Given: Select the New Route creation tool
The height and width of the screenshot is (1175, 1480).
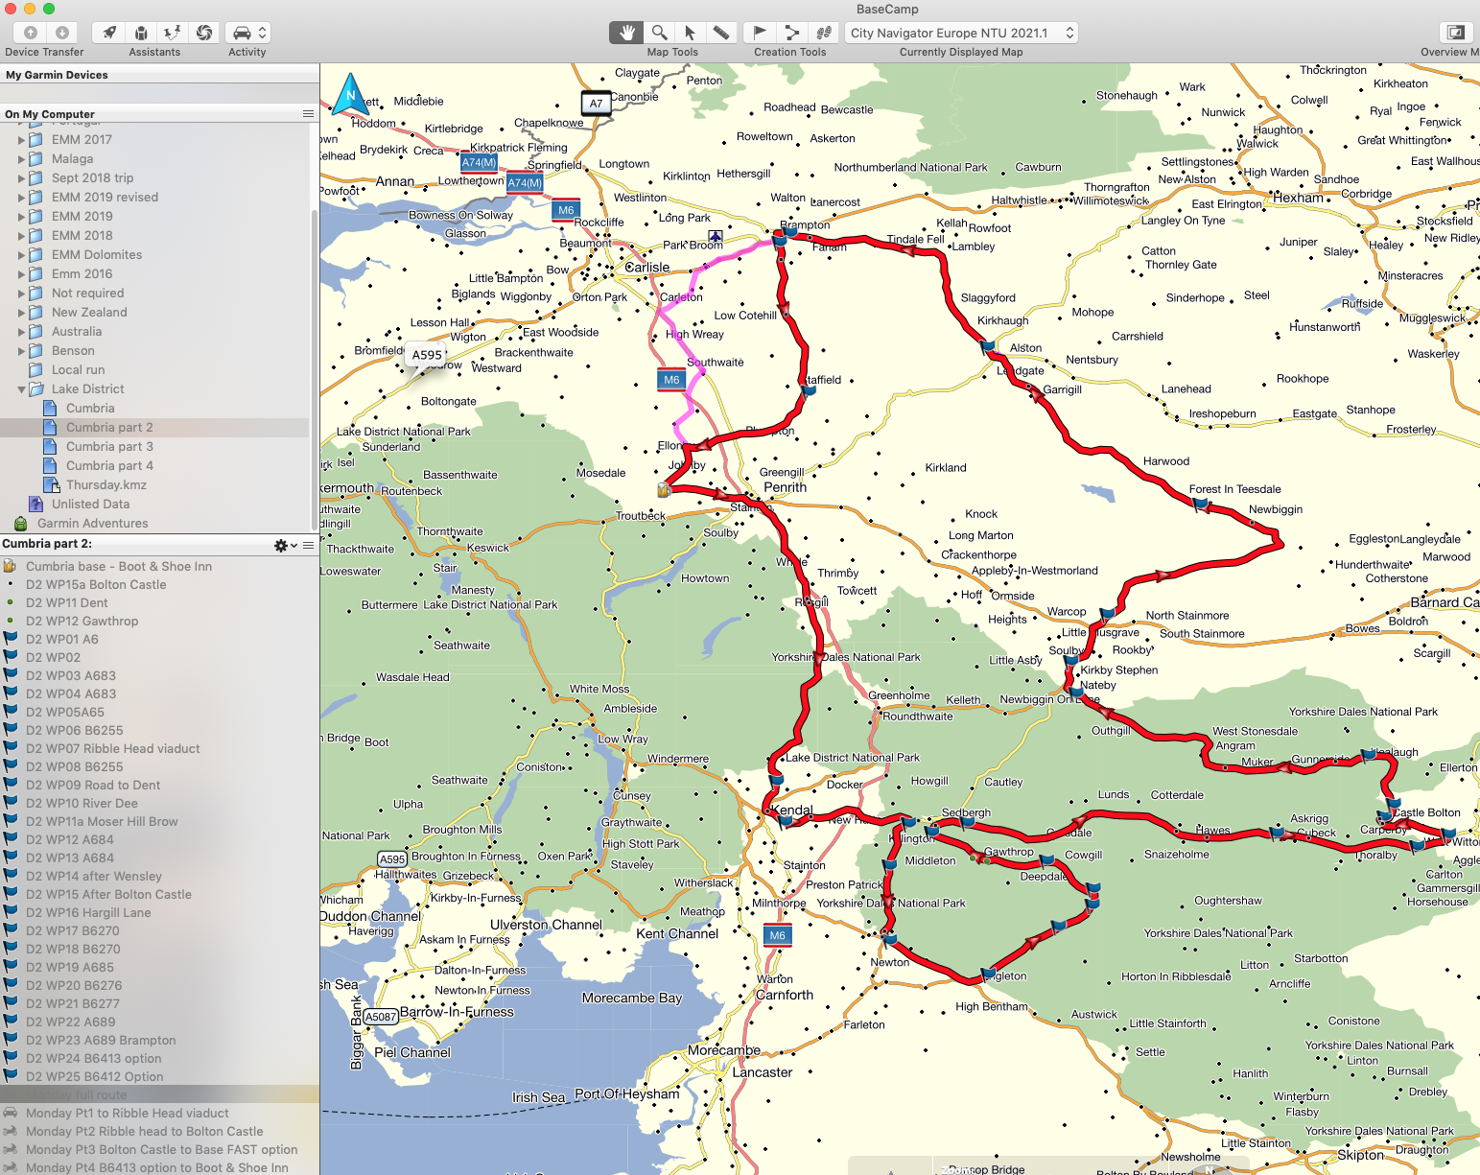Looking at the screenshot, I should point(791,33).
